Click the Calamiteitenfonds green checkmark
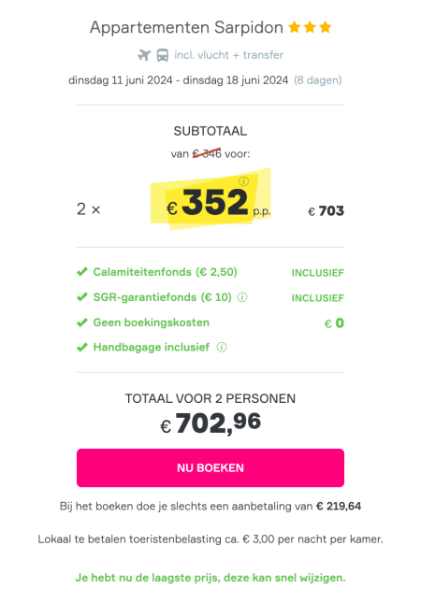The width and height of the screenshot is (421, 603). (82, 272)
